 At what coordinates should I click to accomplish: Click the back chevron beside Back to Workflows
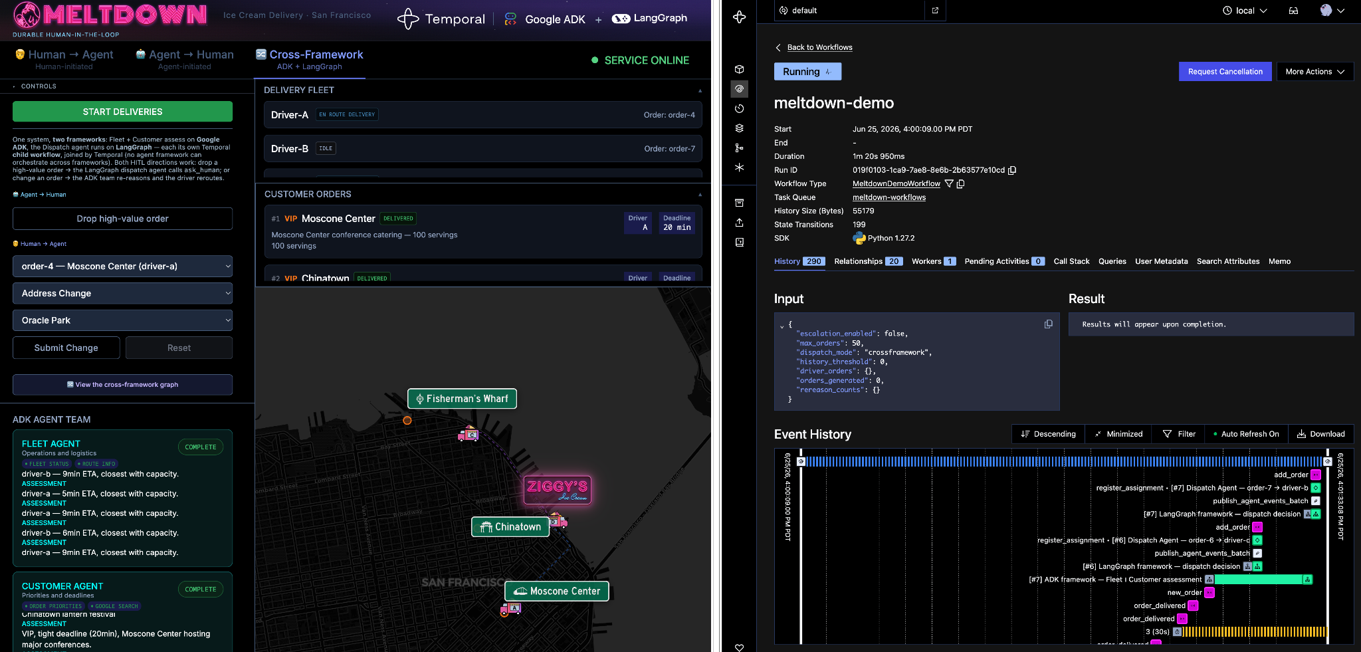[778, 48]
